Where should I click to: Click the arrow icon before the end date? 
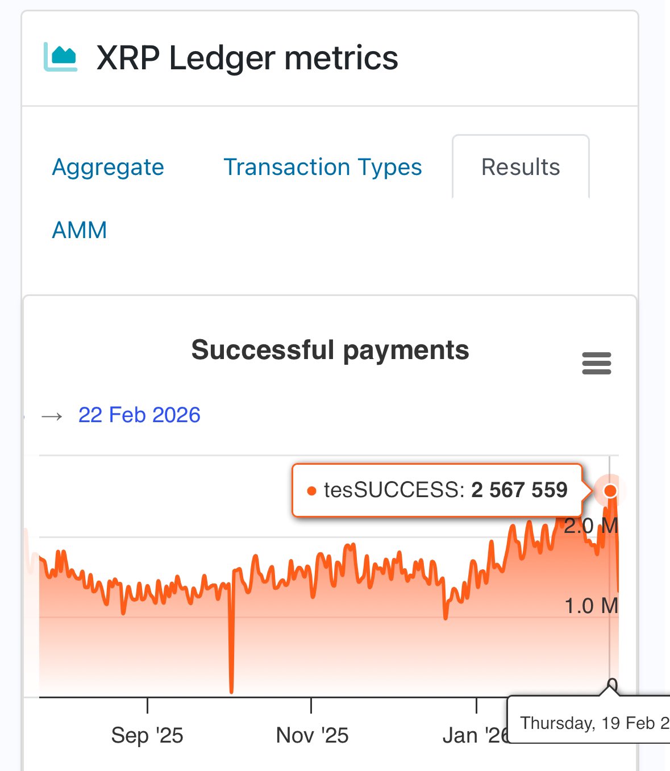(x=52, y=416)
